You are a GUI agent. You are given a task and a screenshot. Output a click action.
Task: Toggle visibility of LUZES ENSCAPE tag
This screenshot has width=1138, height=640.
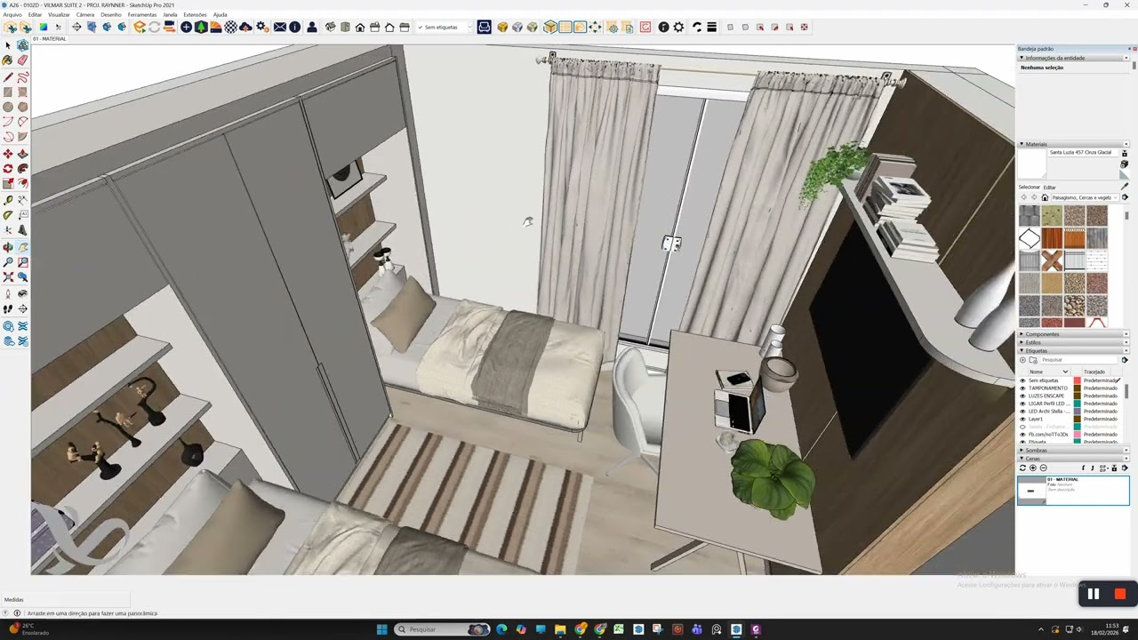pyautogui.click(x=1022, y=396)
